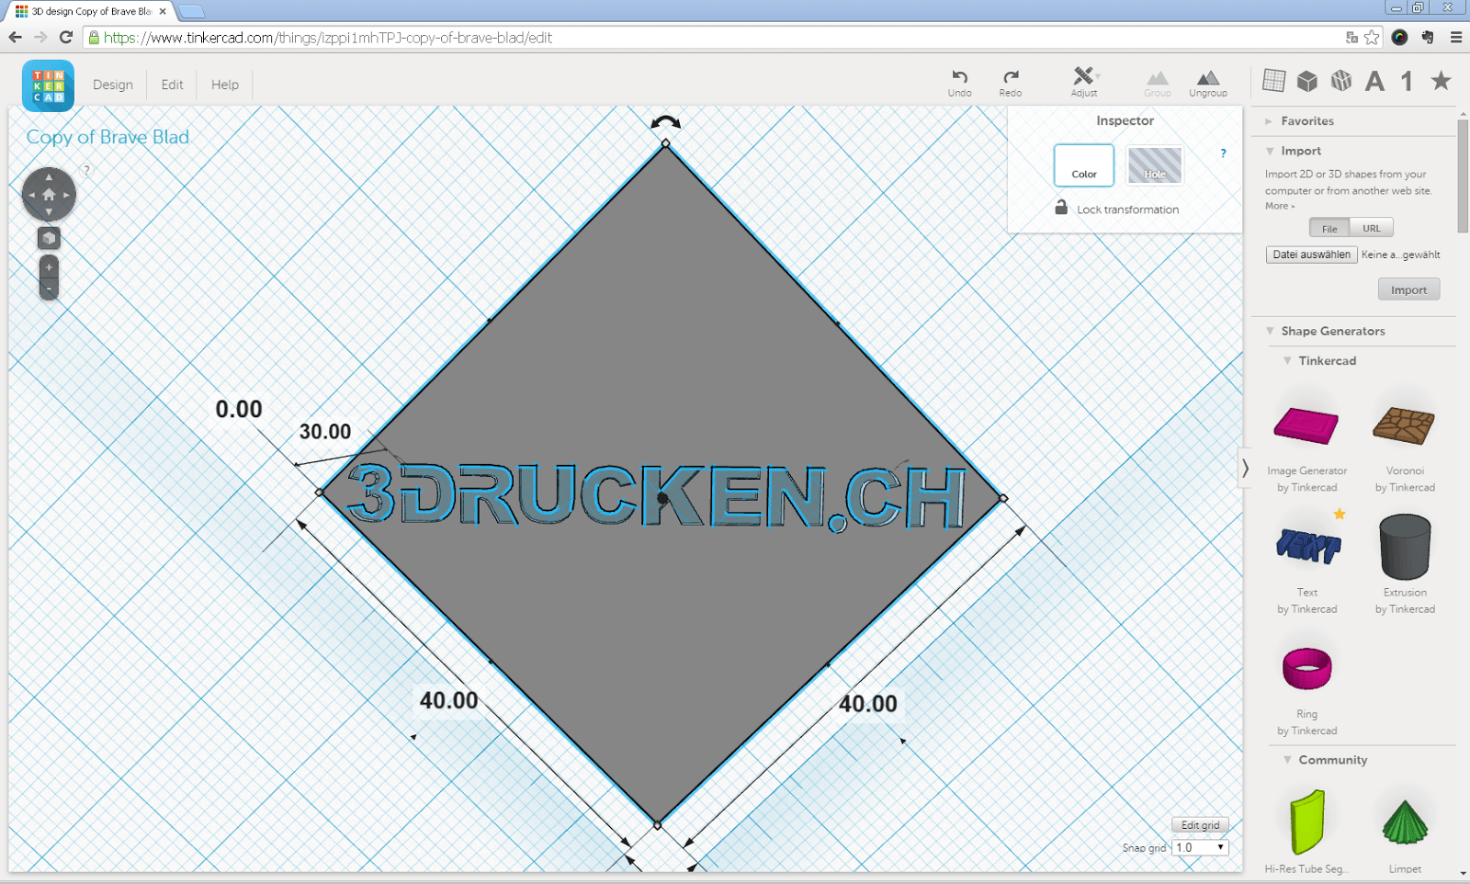Viewport: 1470px width, 884px height.
Task: Click the Redo icon
Action: pos(1011,82)
